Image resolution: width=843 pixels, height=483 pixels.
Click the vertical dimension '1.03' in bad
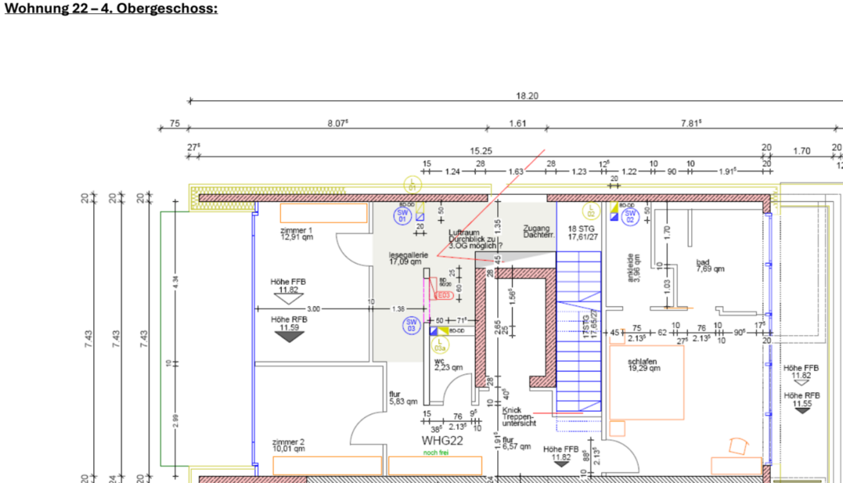click(667, 287)
